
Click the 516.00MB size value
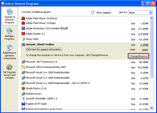[x=143, y=67]
